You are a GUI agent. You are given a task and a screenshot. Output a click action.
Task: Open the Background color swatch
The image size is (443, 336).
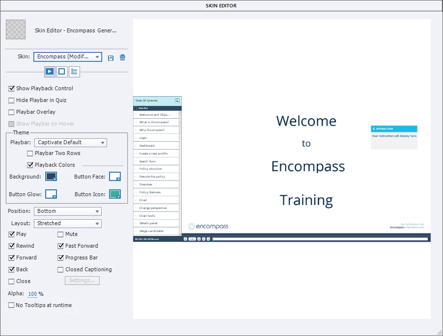coord(51,177)
